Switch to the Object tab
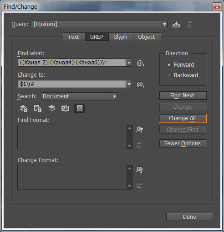Image resolution: width=224 pixels, height=232 pixels. coord(147,37)
